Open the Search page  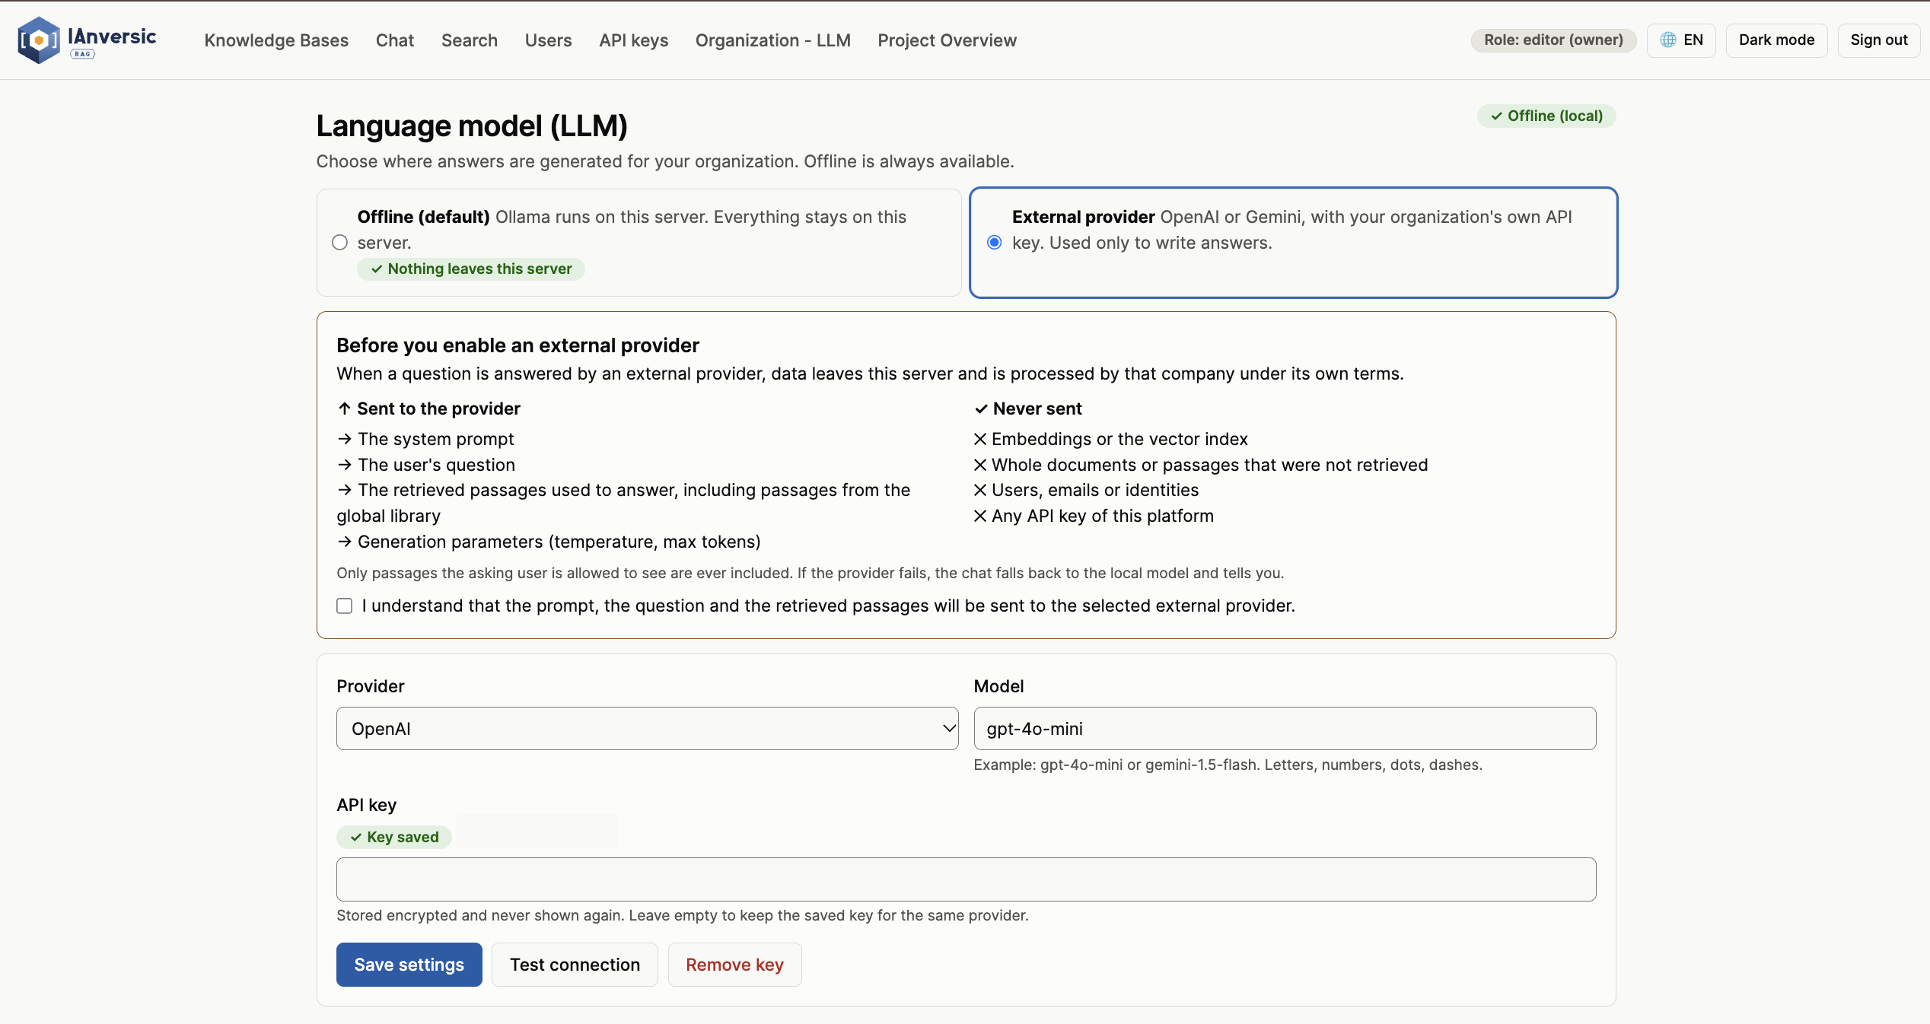[470, 40]
